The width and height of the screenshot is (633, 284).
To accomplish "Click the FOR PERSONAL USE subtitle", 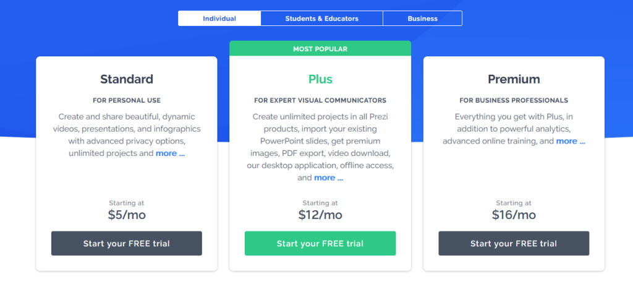I will pyautogui.click(x=126, y=100).
